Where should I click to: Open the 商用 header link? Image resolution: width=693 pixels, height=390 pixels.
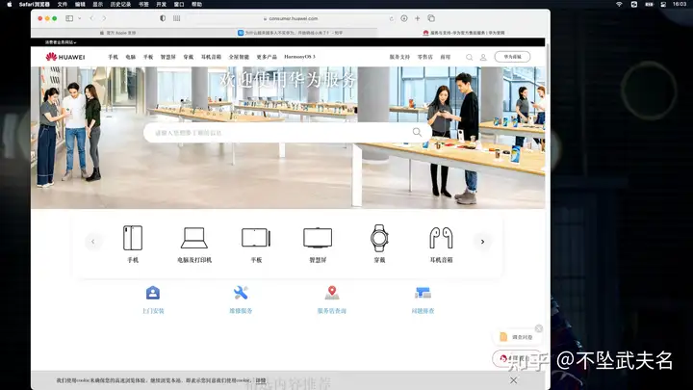(x=445, y=57)
